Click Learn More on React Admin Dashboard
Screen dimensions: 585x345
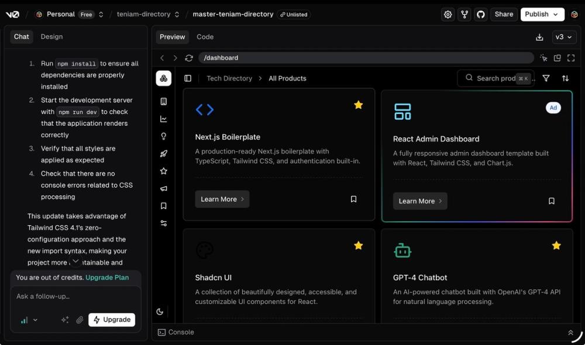[x=420, y=201]
